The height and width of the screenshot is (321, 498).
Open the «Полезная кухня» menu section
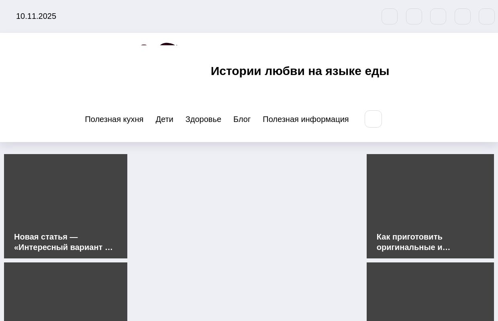click(114, 119)
